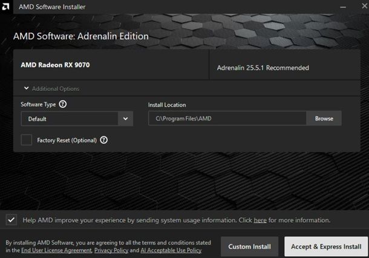The width and height of the screenshot is (369, 258).
Task: Select the Adrenalin 25.5.1 Recommended panel
Action: (x=284, y=68)
